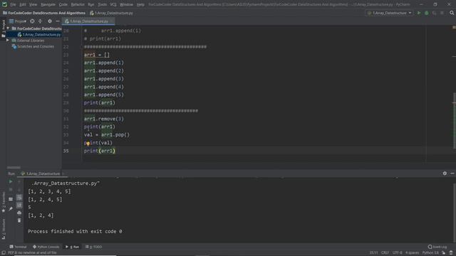Viewport: 456px width, 256px height.
Task: Open Python interpreter selector in status bar
Action: tap(430, 253)
